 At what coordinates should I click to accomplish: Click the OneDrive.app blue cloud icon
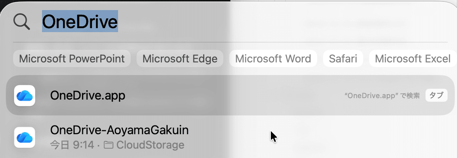[25, 96]
